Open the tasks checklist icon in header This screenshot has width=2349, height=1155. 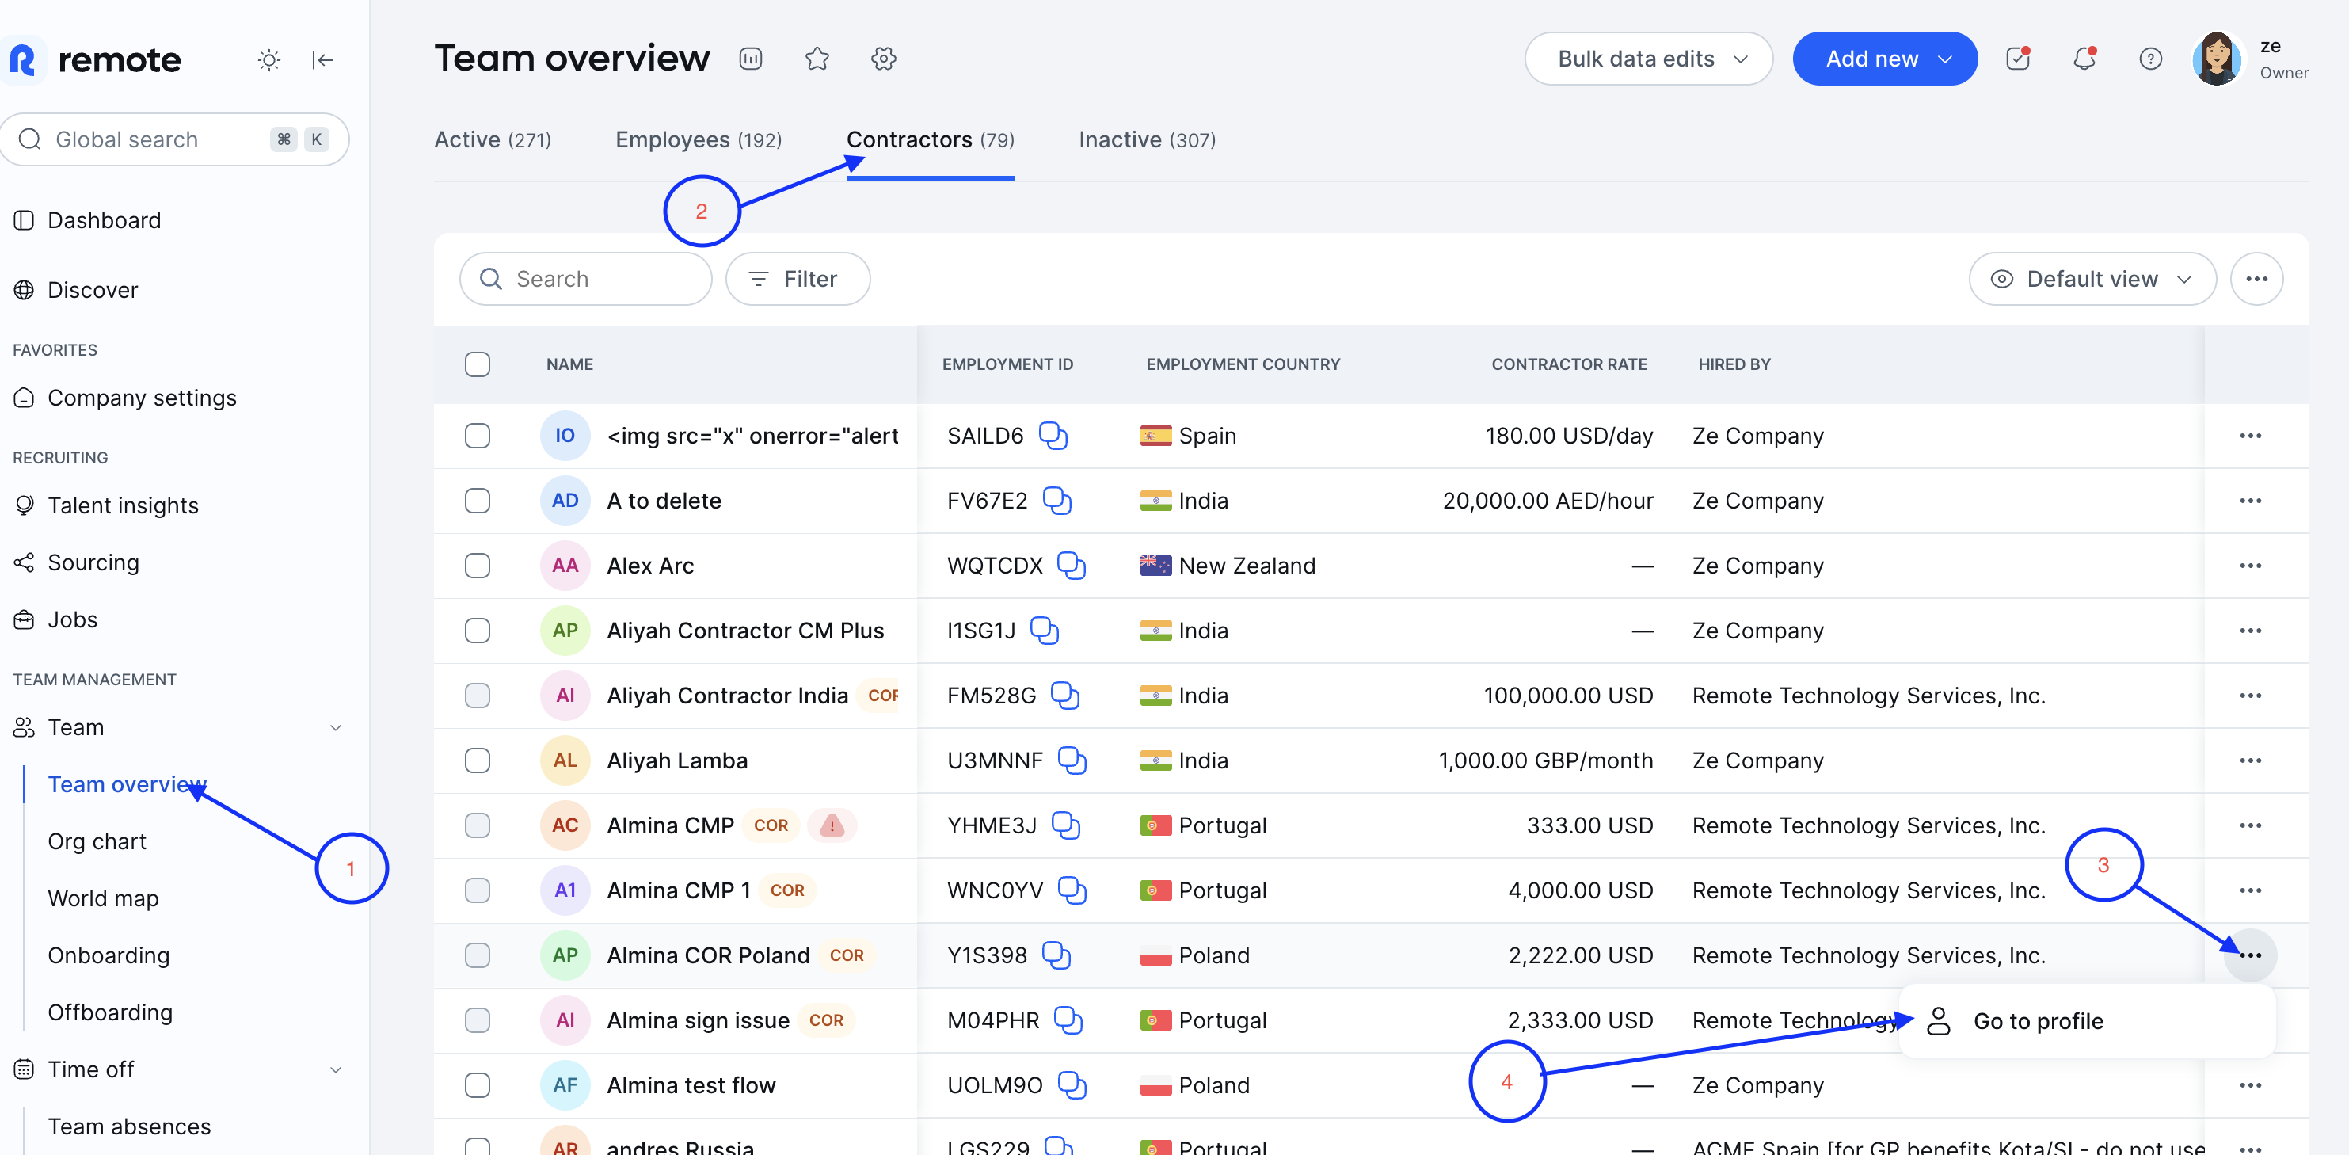[2018, 59]
